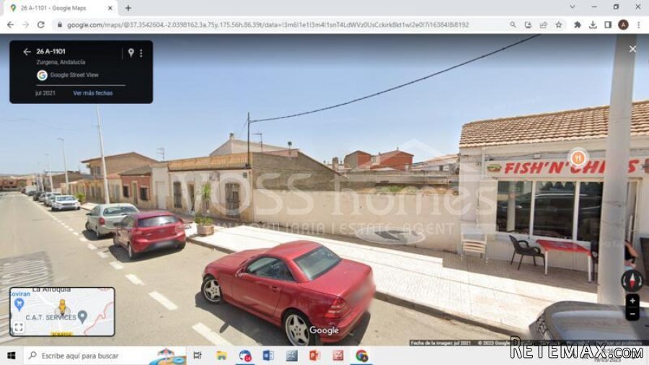
Task: Open File Explorer from the taskbar
Action: pos(221,356)
